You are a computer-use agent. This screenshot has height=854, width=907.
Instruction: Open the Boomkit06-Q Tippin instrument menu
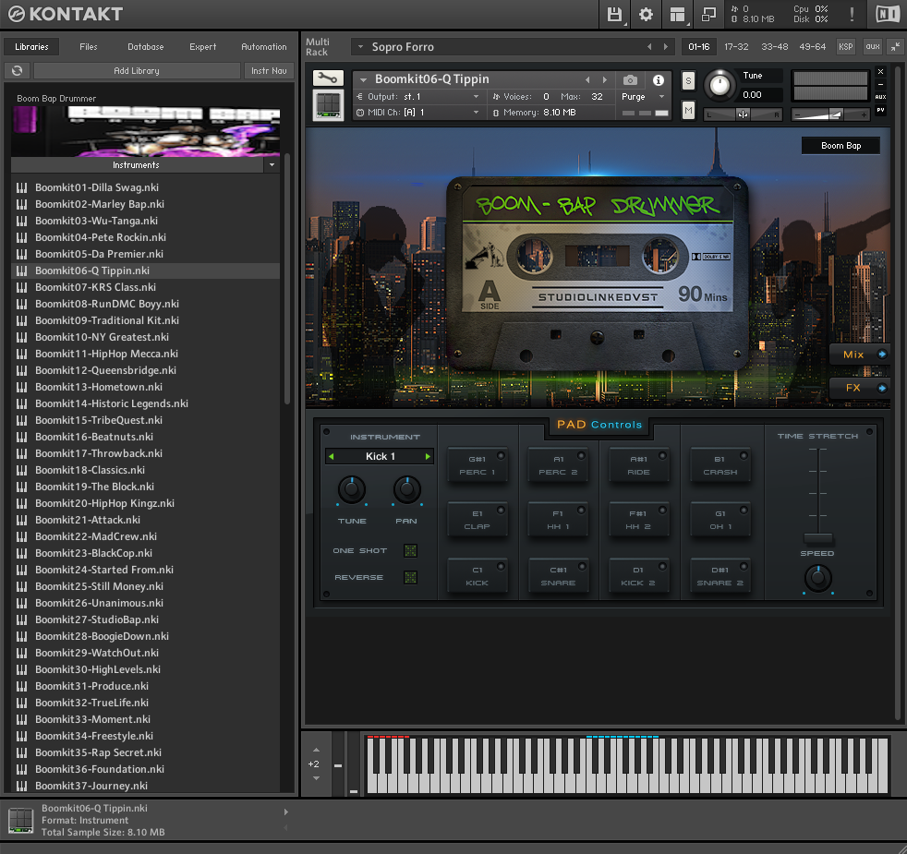coord(363,79)
